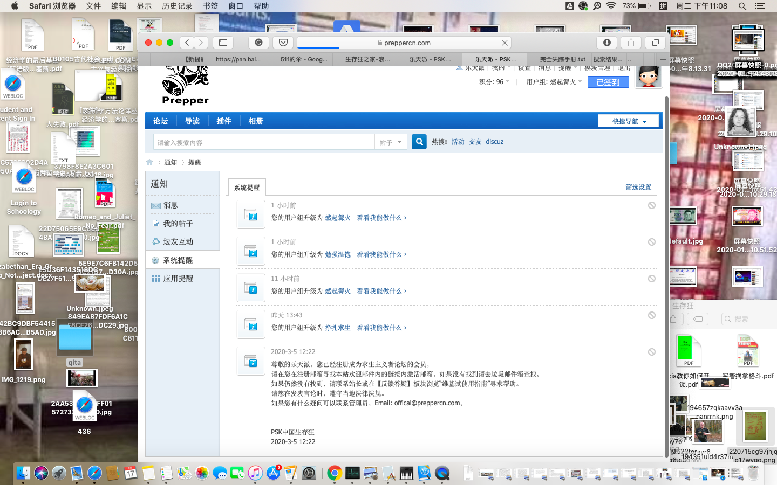Stop loading with the X in the address bar
Viewport: 777px width, 485px height.
pyautogui.click(x=505, y=43)
